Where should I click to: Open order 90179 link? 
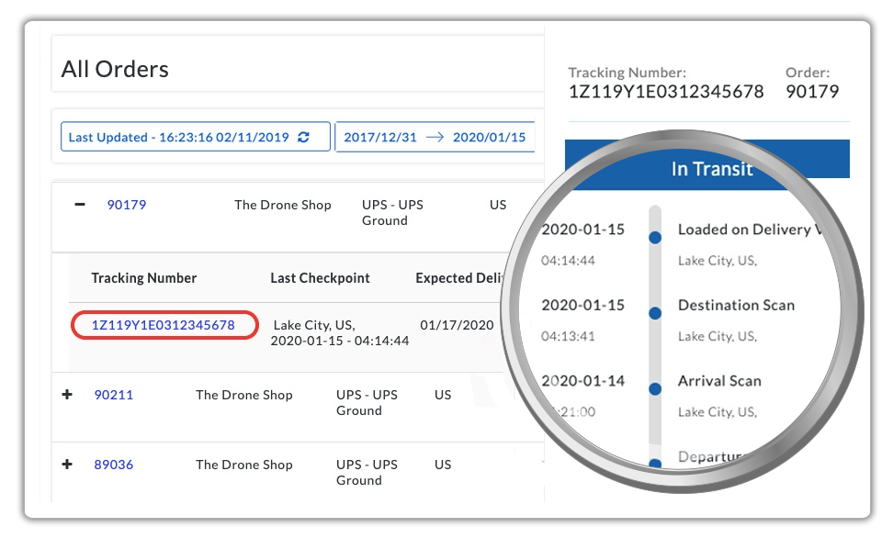[x=127, y=205]
